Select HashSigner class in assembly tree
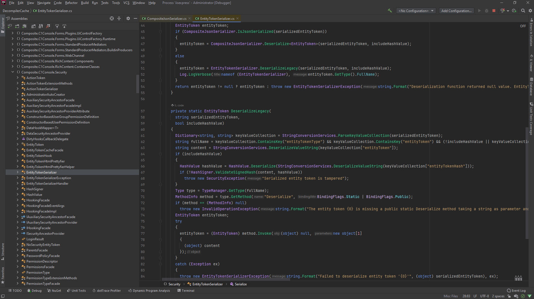Viewport: 534px width, 299px height. click(x=35, y=189)
